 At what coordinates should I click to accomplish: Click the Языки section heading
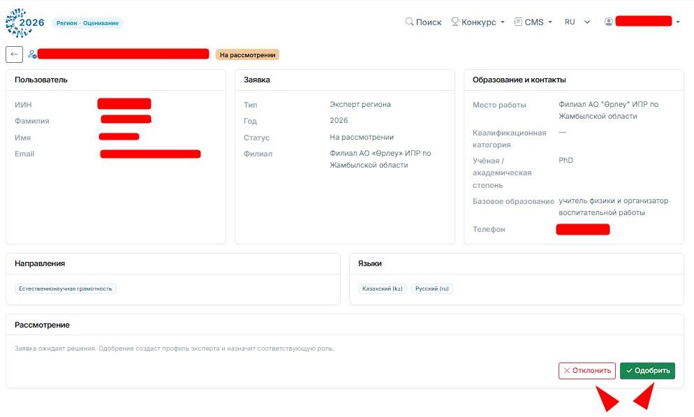coord(369,263)
